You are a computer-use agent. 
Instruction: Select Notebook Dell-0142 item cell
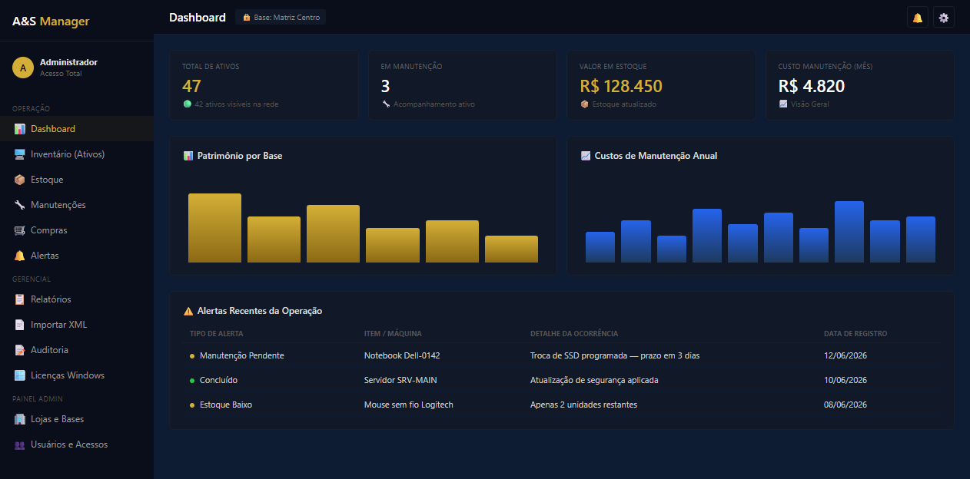point(402,355)
